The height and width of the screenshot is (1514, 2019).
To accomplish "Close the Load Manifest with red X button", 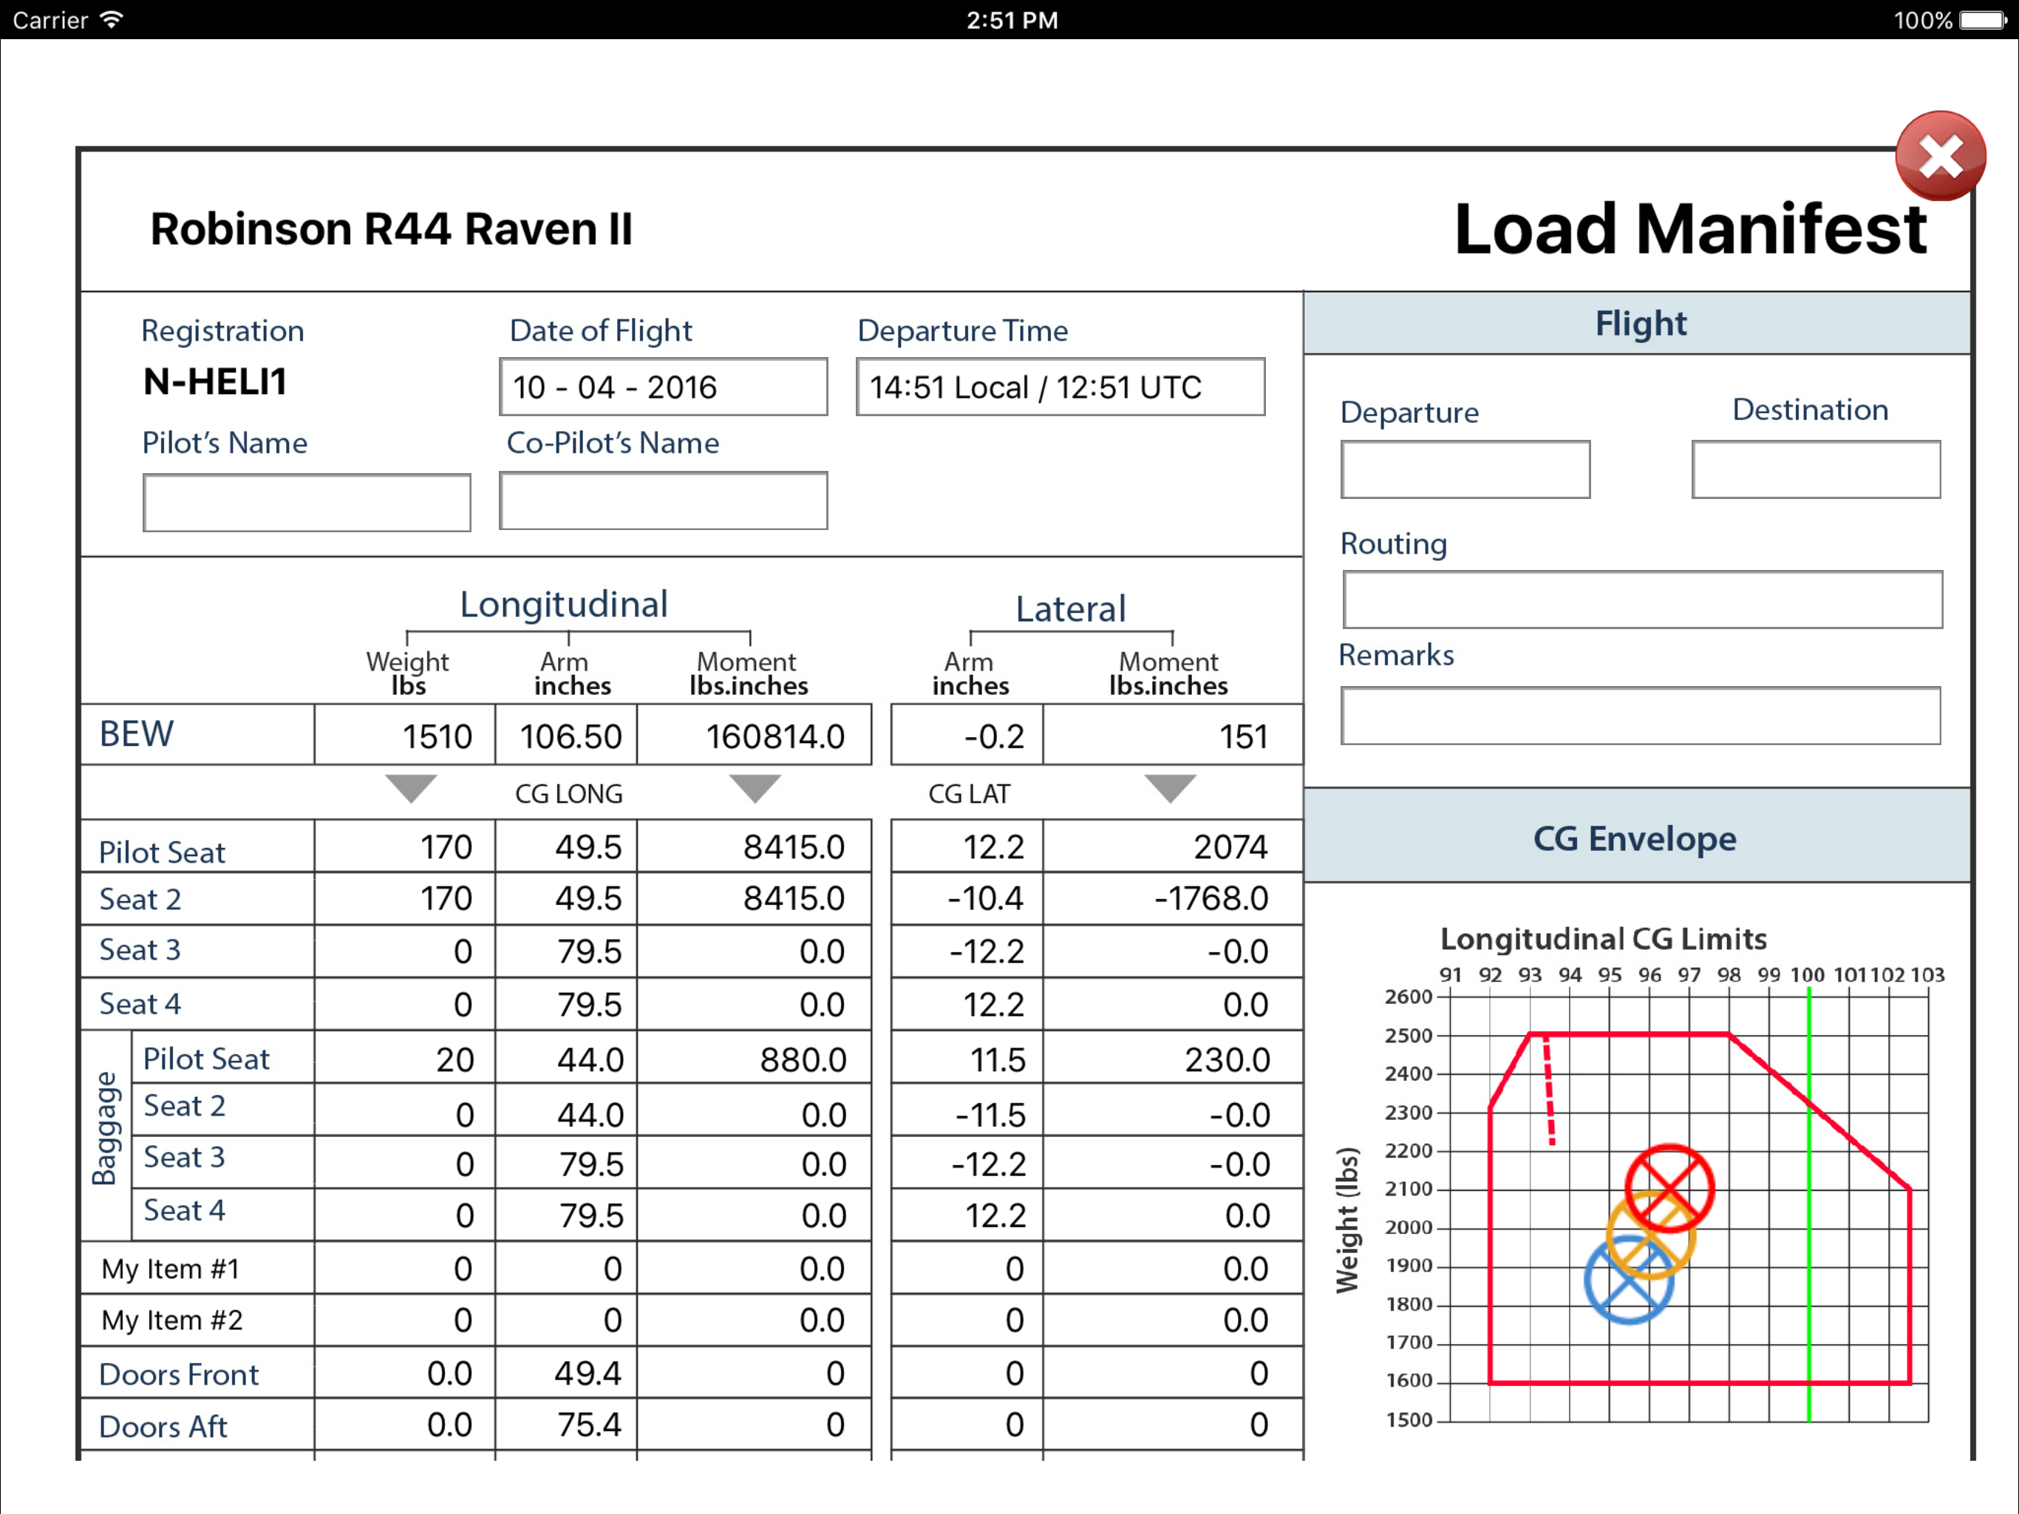I will (1941, 156).
